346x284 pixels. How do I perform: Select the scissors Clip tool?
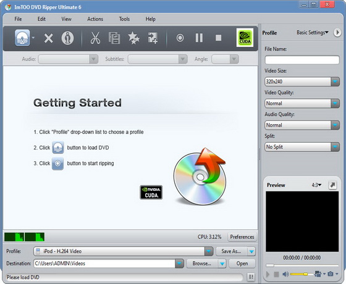coord(95,38)
